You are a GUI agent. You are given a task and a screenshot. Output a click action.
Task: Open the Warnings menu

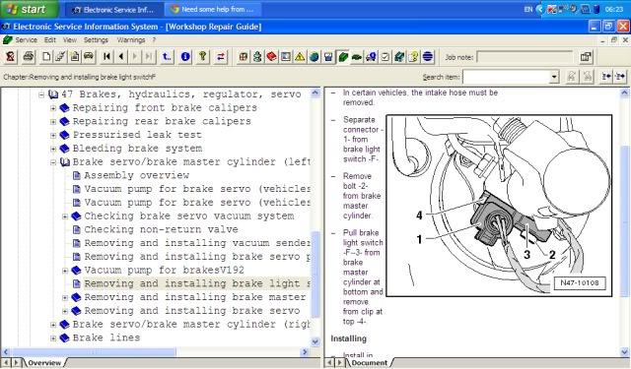pyautogui.click(x=131, y=40)
